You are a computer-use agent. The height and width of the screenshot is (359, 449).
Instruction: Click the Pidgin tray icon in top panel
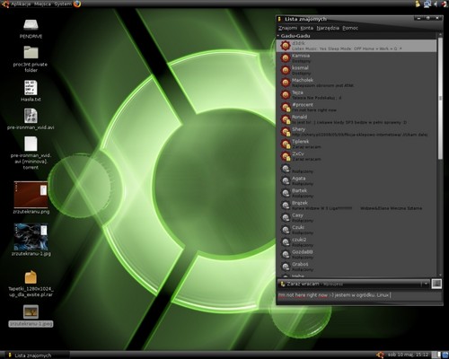click(418, 4)
